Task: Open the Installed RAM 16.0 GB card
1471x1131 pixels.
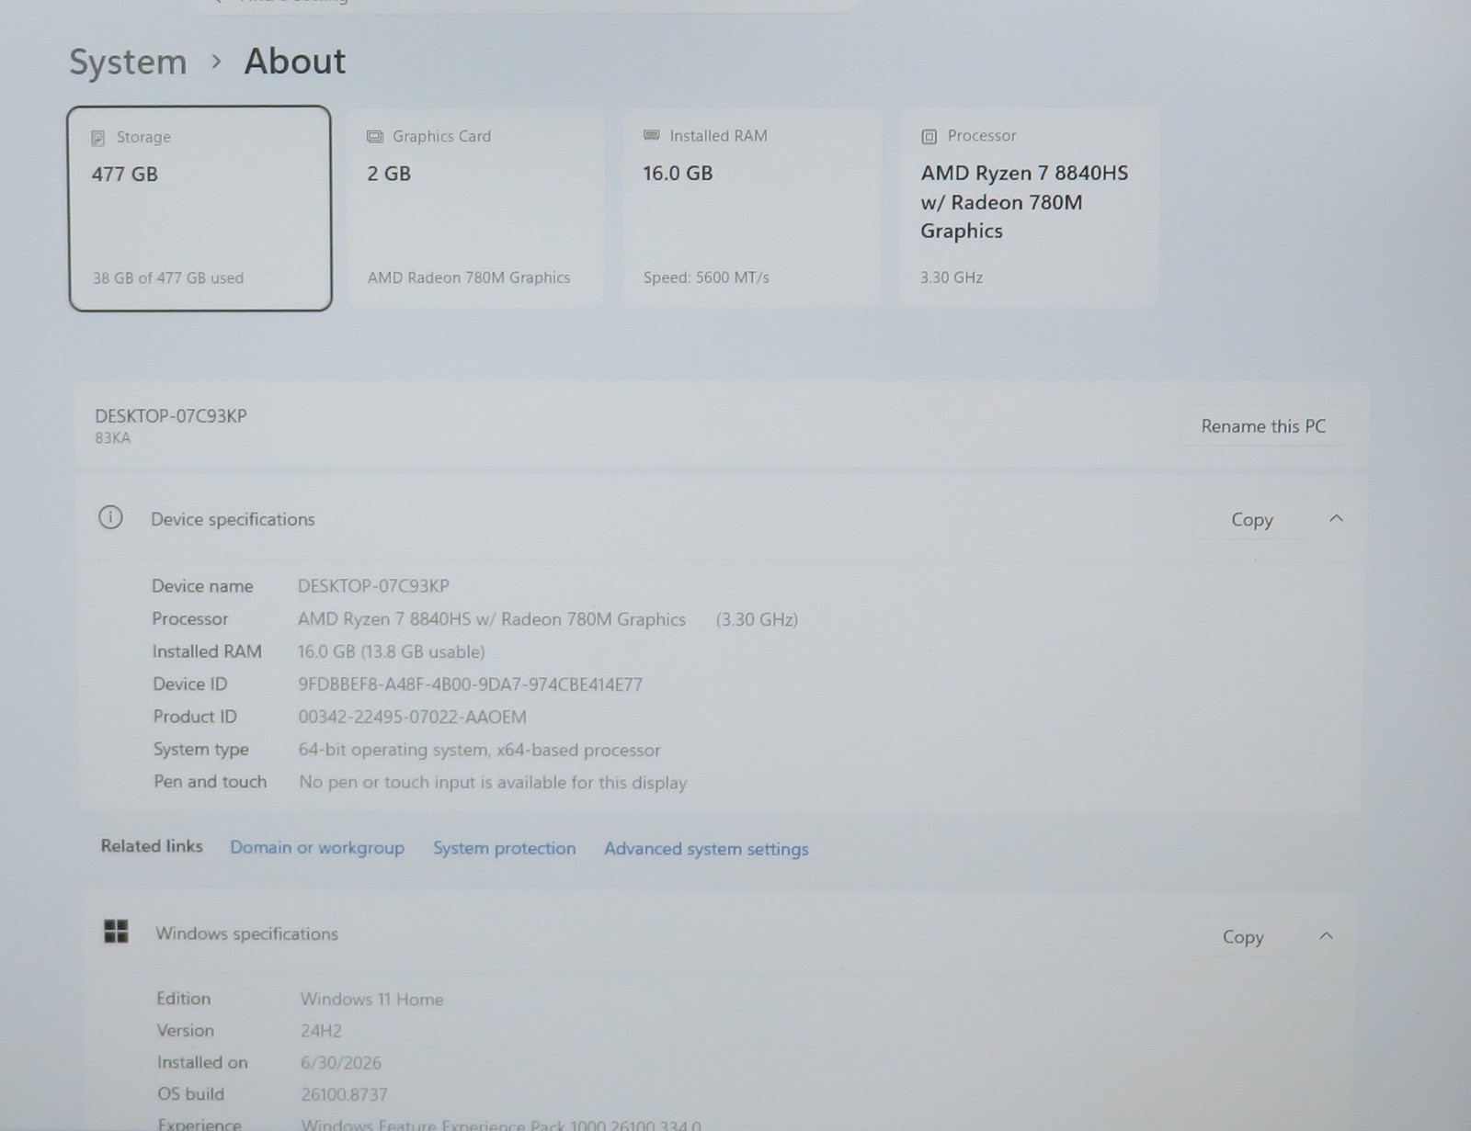Action: (x=752, y=208)
